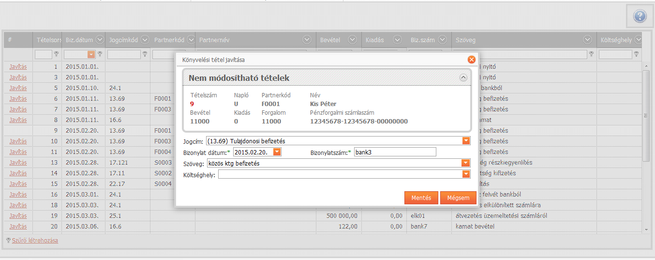655x260 pixels.
Task: Click the grid scroll down arrow
Action: (646, 229)
